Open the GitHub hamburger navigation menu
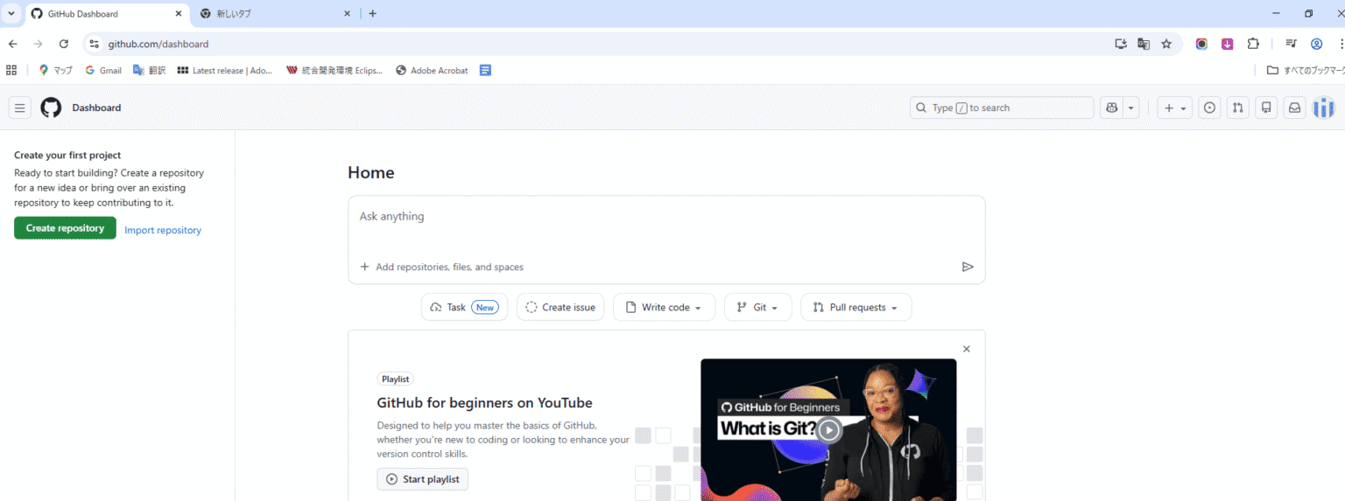This screenshot has width=1345, height=501. tap(20, 108)
